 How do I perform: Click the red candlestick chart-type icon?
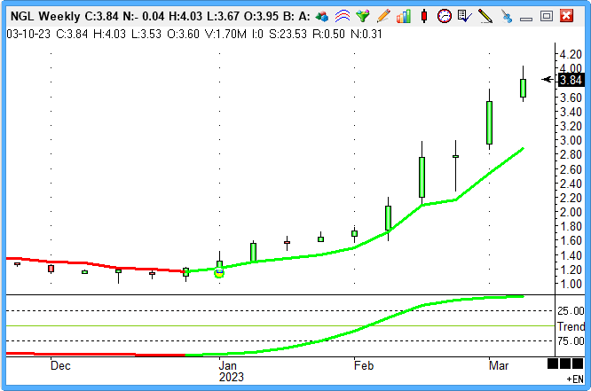pyautogui.click(x=425, y=15)
